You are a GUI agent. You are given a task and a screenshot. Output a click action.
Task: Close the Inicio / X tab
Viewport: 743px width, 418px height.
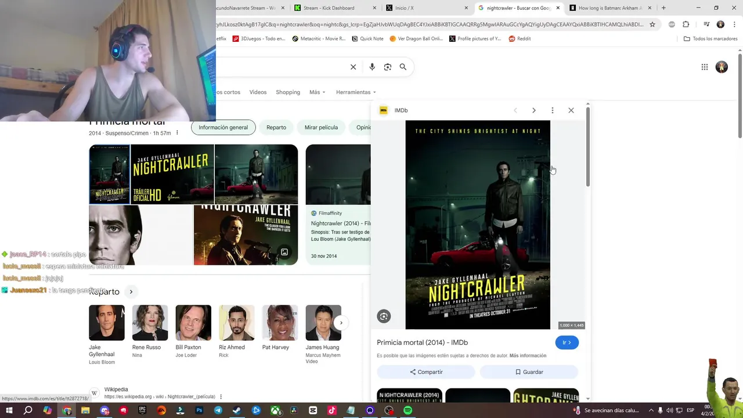pos(466,8)
